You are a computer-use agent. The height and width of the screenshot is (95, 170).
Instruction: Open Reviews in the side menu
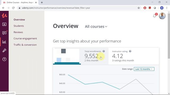click(18, 32)
